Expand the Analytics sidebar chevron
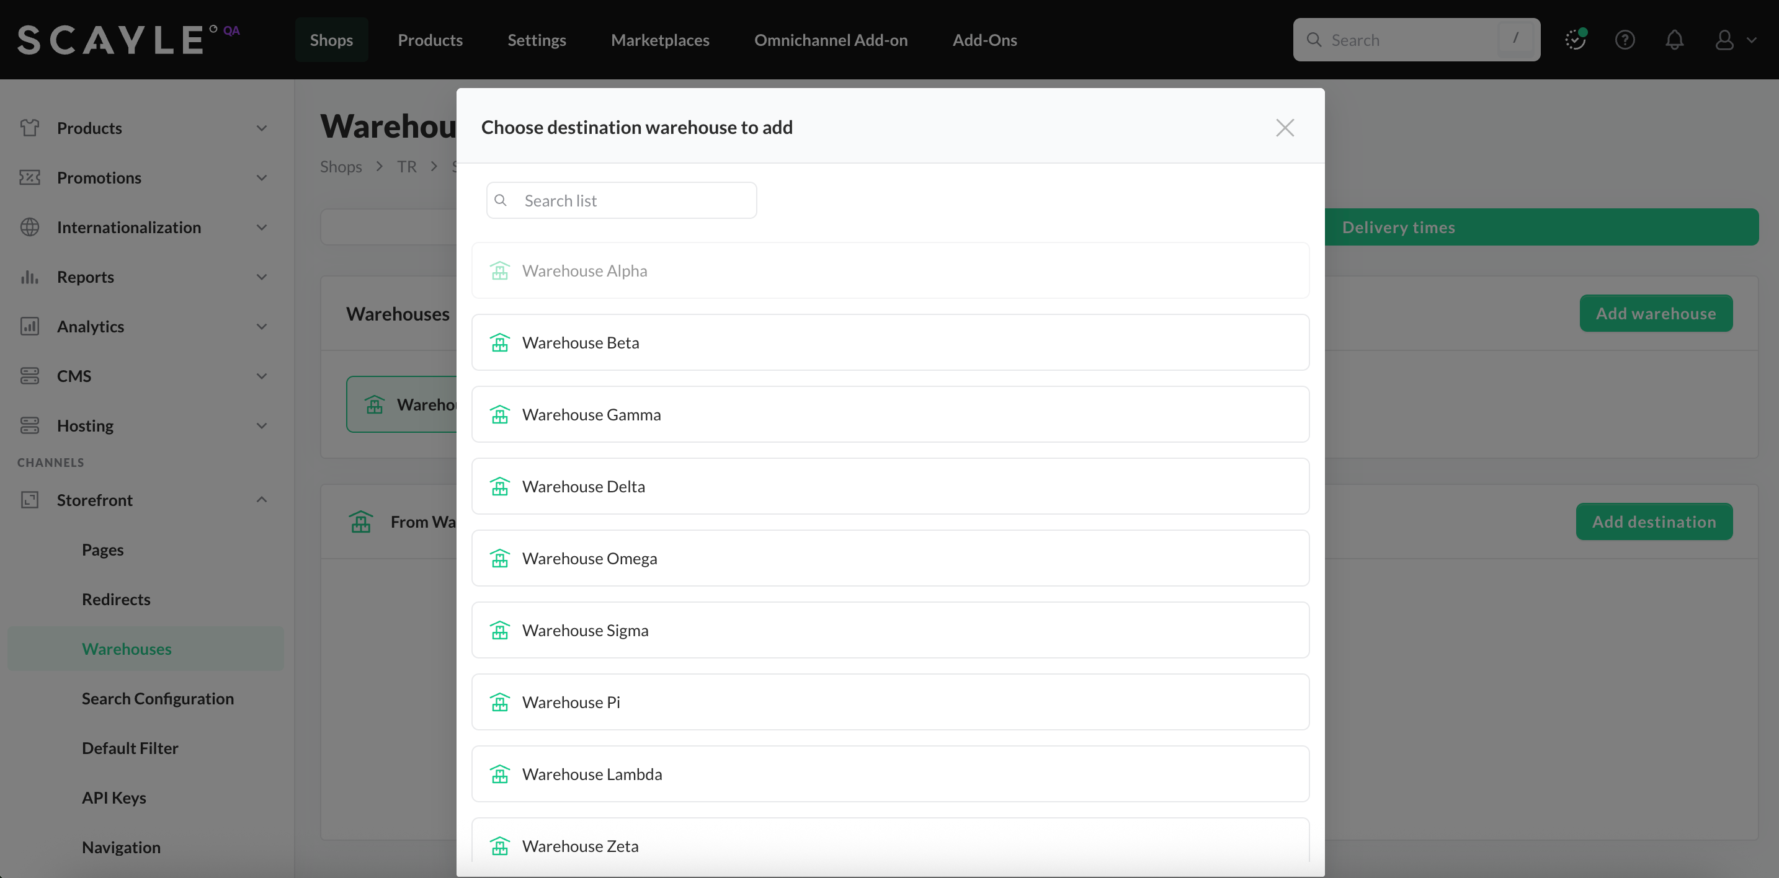This screenshot has height=878, width=1779. tap(261, 327)
